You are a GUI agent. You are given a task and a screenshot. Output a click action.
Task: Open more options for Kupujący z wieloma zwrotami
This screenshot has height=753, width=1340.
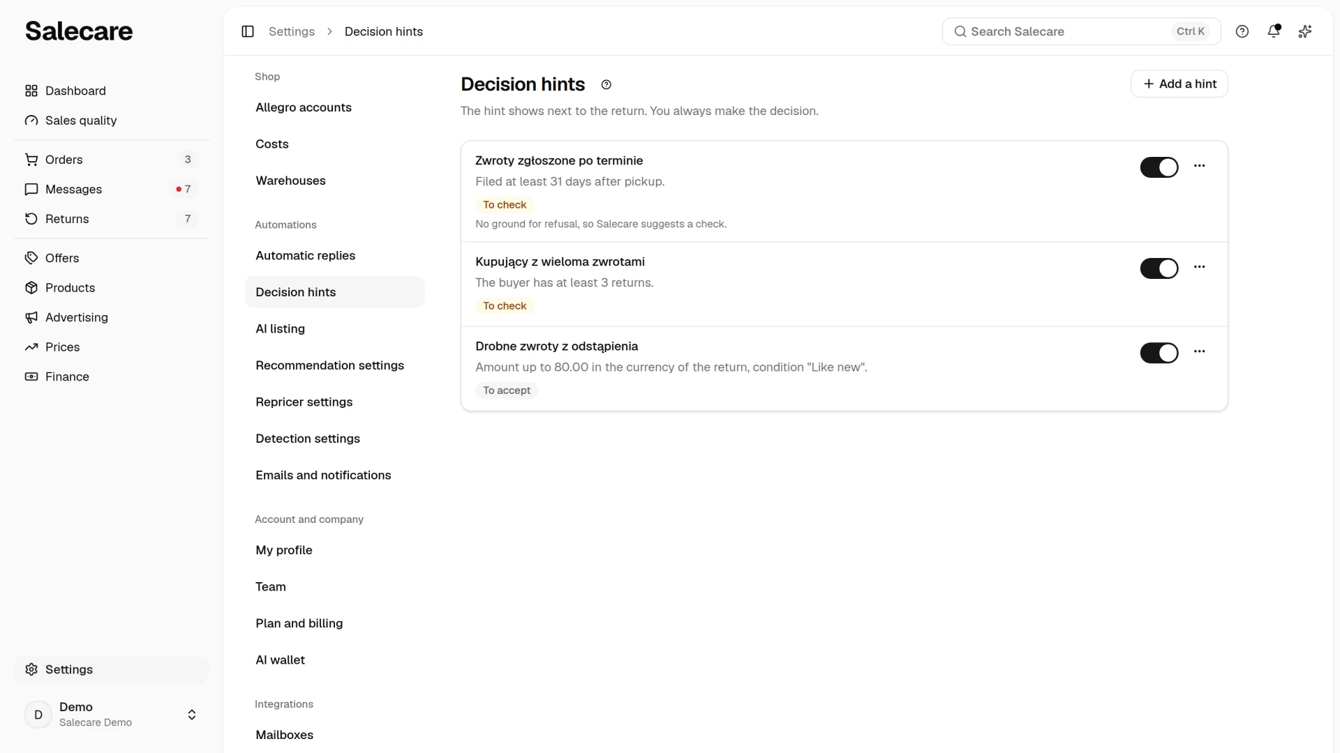point(1200,267)
